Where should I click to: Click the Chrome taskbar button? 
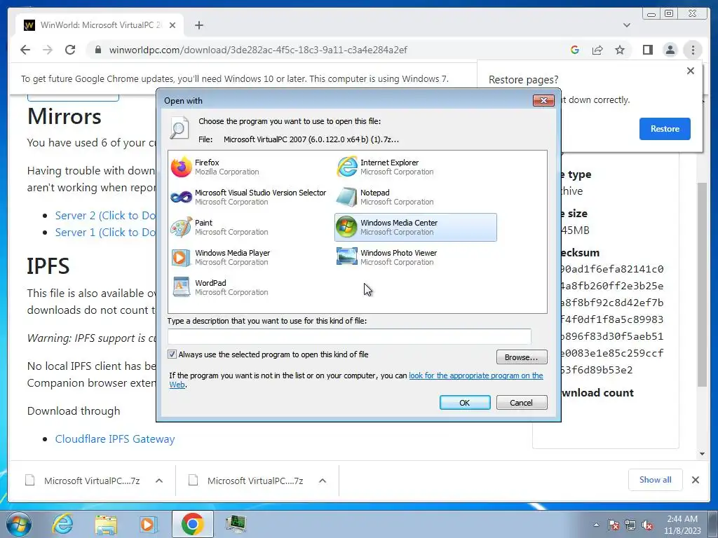point(192,524)
